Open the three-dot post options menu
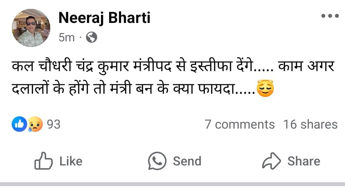The height and width of the screenshot is (190, 345). 330,16
